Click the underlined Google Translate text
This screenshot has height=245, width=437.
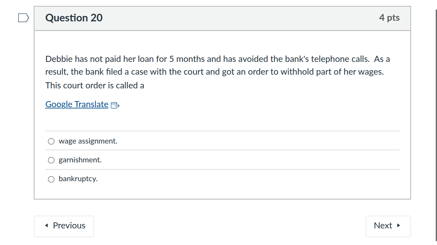(x=77, y=104)
